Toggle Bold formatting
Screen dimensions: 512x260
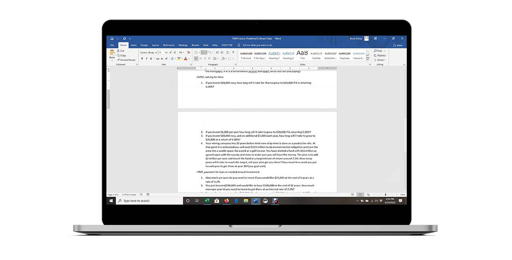click(x=142, y=58)
